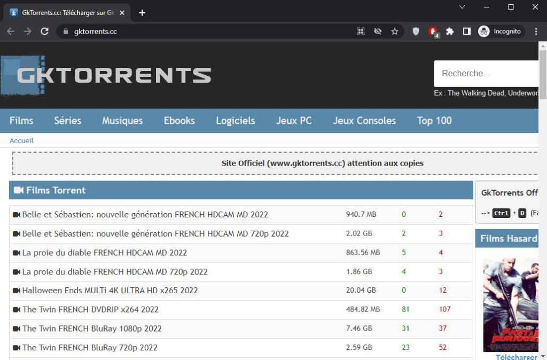Click the browser forward arrow
The image size is (547, 360).
click(x=27, y=32)
